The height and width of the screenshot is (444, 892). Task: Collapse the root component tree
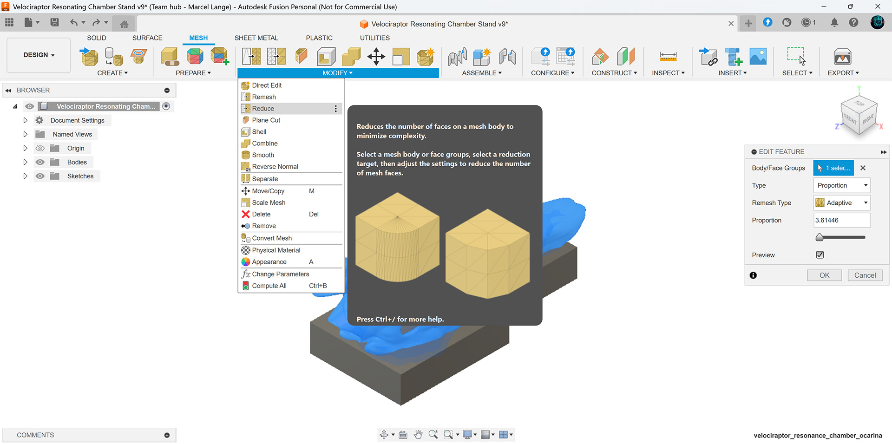coord(15,106)
